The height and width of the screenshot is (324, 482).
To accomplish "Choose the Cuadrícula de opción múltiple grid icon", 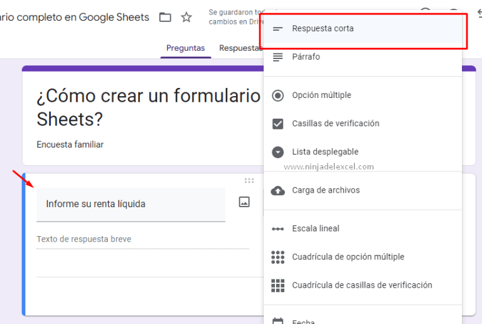I will (278, 257).
